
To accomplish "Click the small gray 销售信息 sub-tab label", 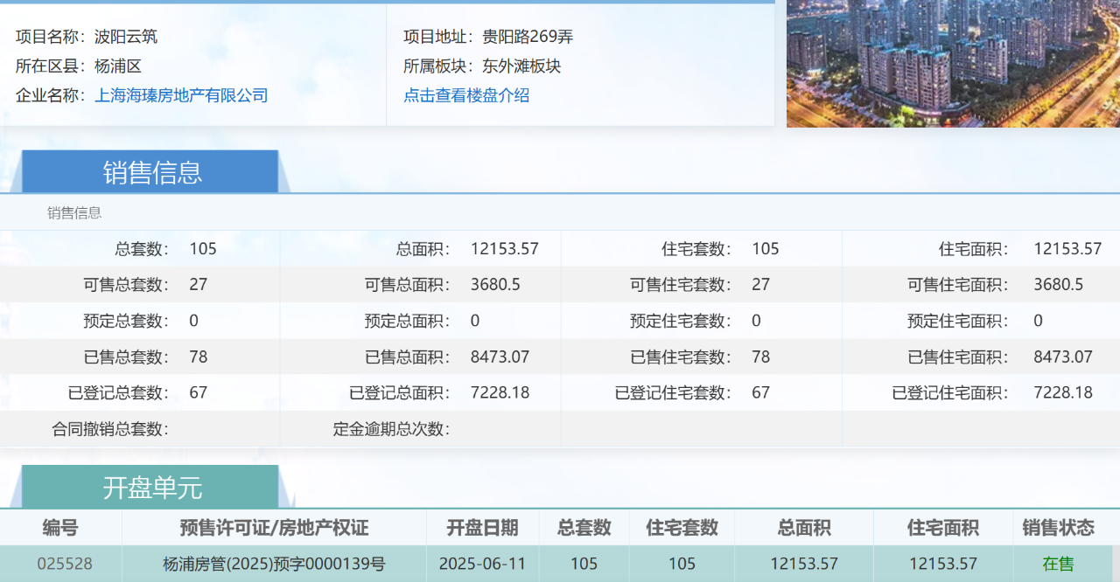I will pyautogui.click(x=74, y=212).
